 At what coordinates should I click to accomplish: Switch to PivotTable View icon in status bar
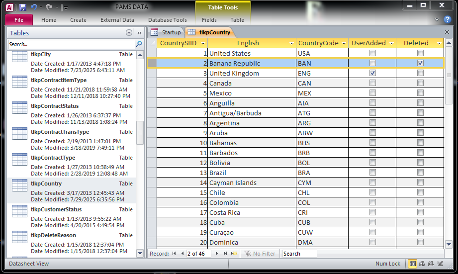tap(422, 264)
